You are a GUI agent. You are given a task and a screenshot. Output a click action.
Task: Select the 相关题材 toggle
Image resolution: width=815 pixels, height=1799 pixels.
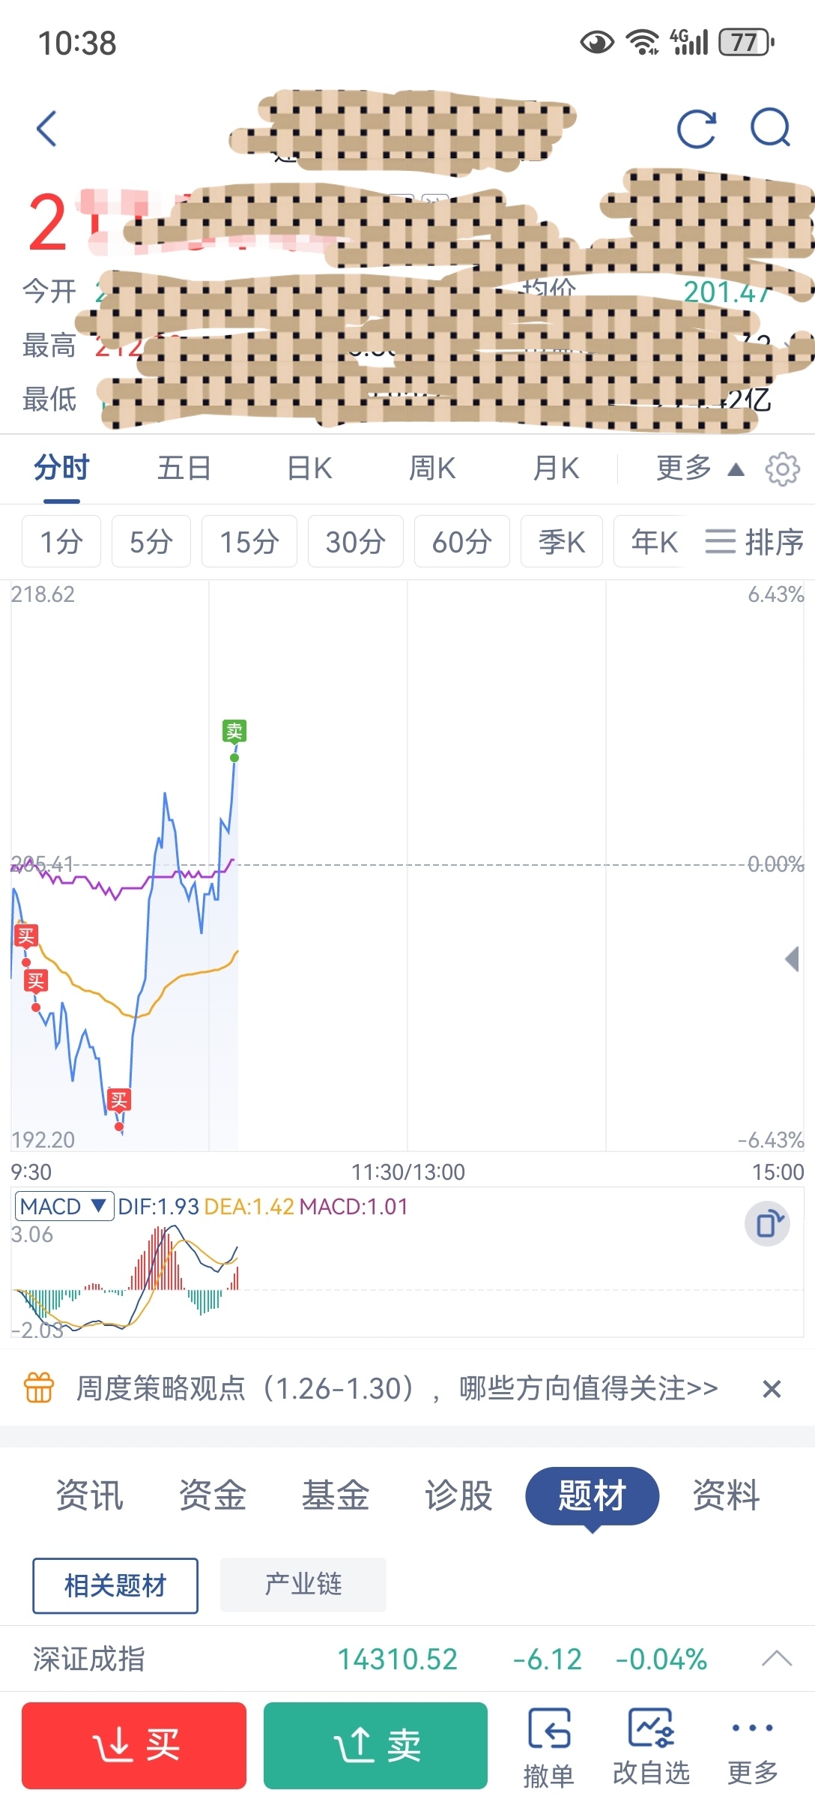(x=115, y=1585)
